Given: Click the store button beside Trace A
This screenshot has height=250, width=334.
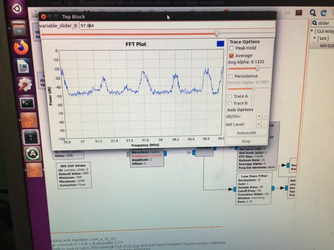Looking at the screenshot, I should tap(253, 97).
